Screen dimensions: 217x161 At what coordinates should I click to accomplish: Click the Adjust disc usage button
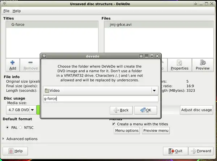coord(196,110)
